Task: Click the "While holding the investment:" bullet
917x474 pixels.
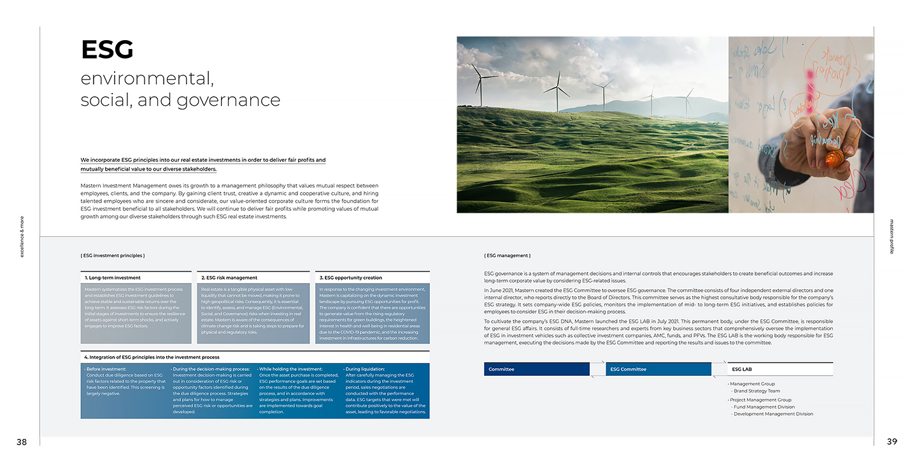Action: [290, 369]
